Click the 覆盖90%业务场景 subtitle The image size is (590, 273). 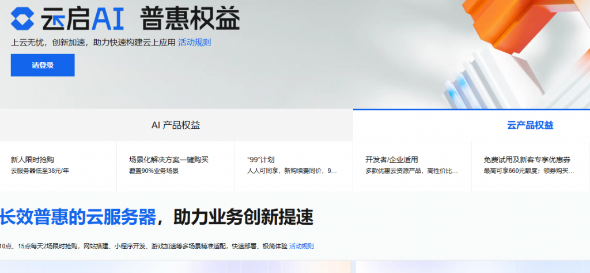click(154, 171)
